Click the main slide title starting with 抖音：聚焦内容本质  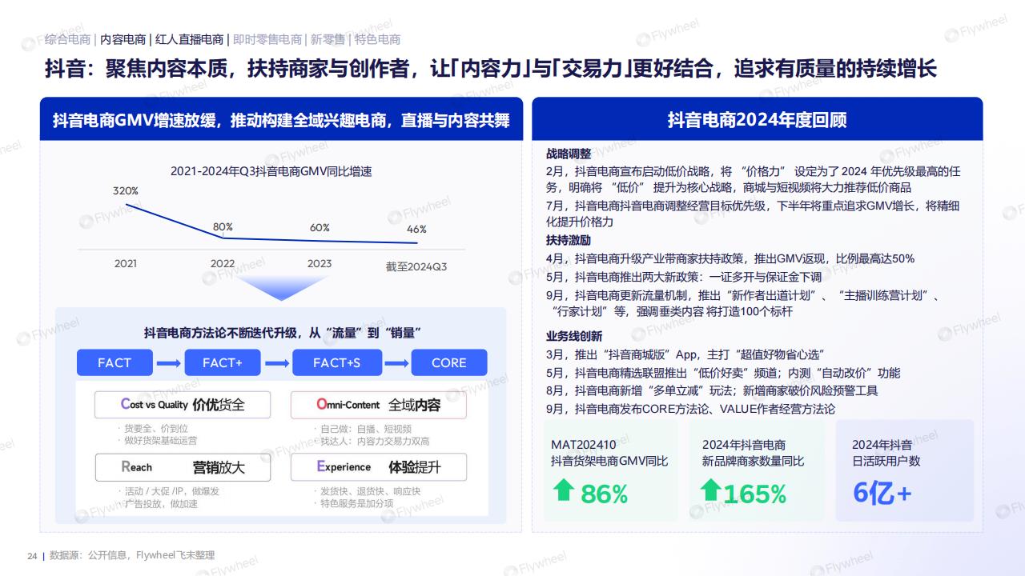490,68
